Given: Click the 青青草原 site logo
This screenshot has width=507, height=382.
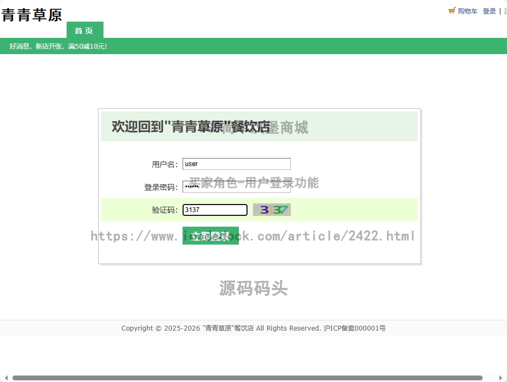Looking at the screenshot, I should 31,15.
